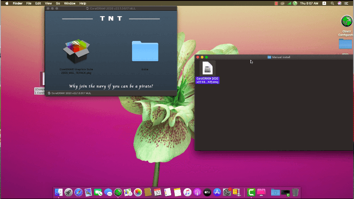Open the Help menu
The image size is (354, 199).
82,4
